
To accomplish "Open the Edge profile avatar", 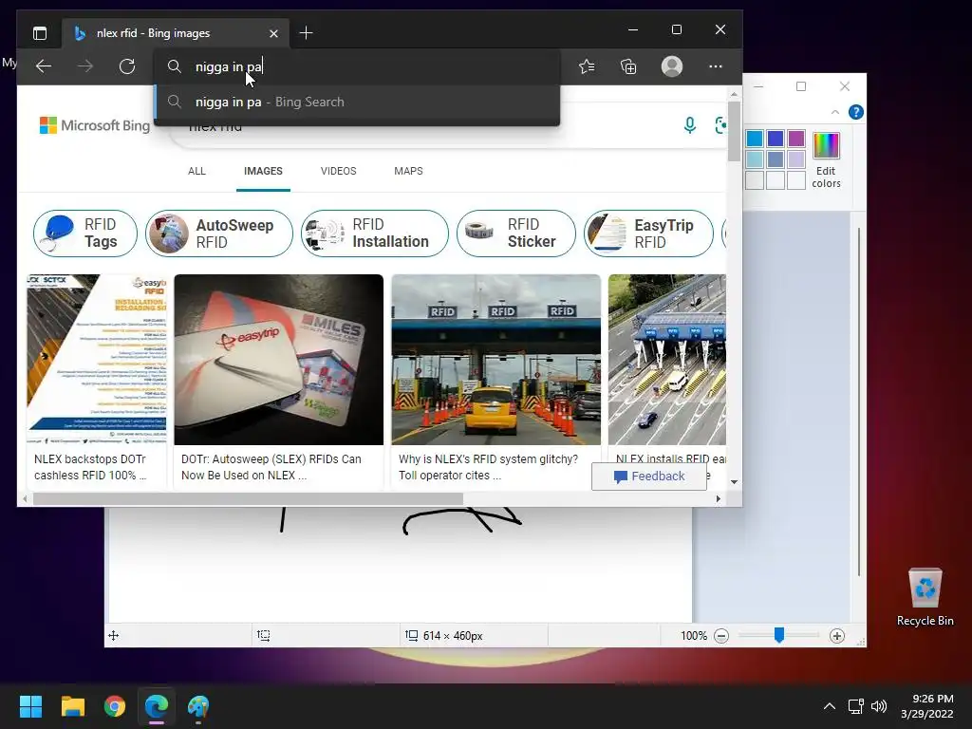I will click(x=672, y=66).
